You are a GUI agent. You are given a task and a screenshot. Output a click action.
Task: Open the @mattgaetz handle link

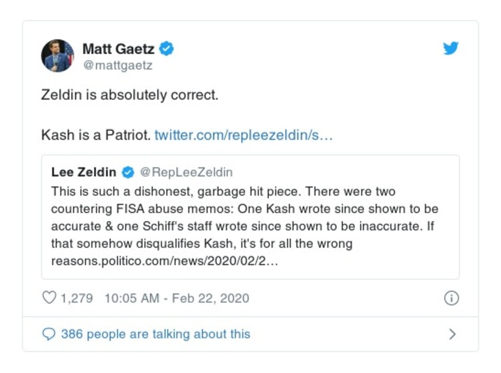[118, 65]
